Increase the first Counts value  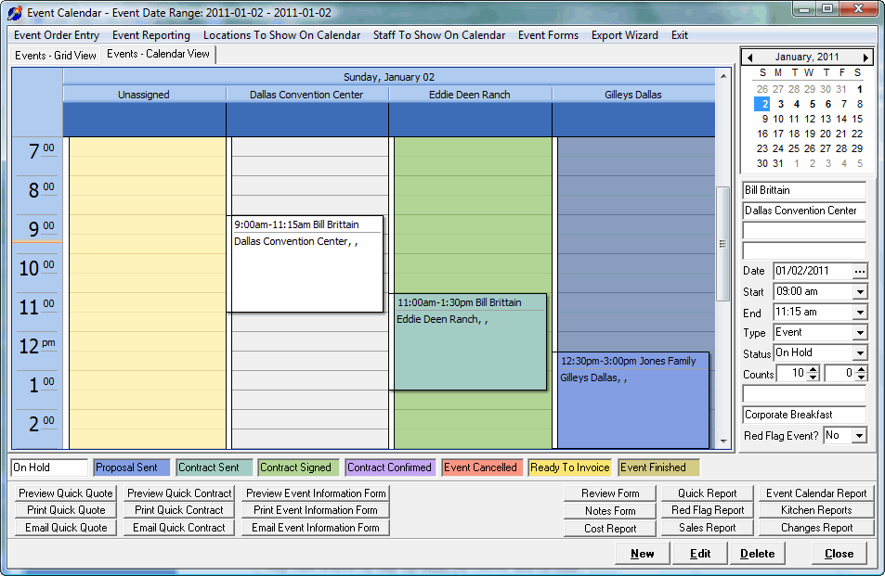[x=813, y=369]
